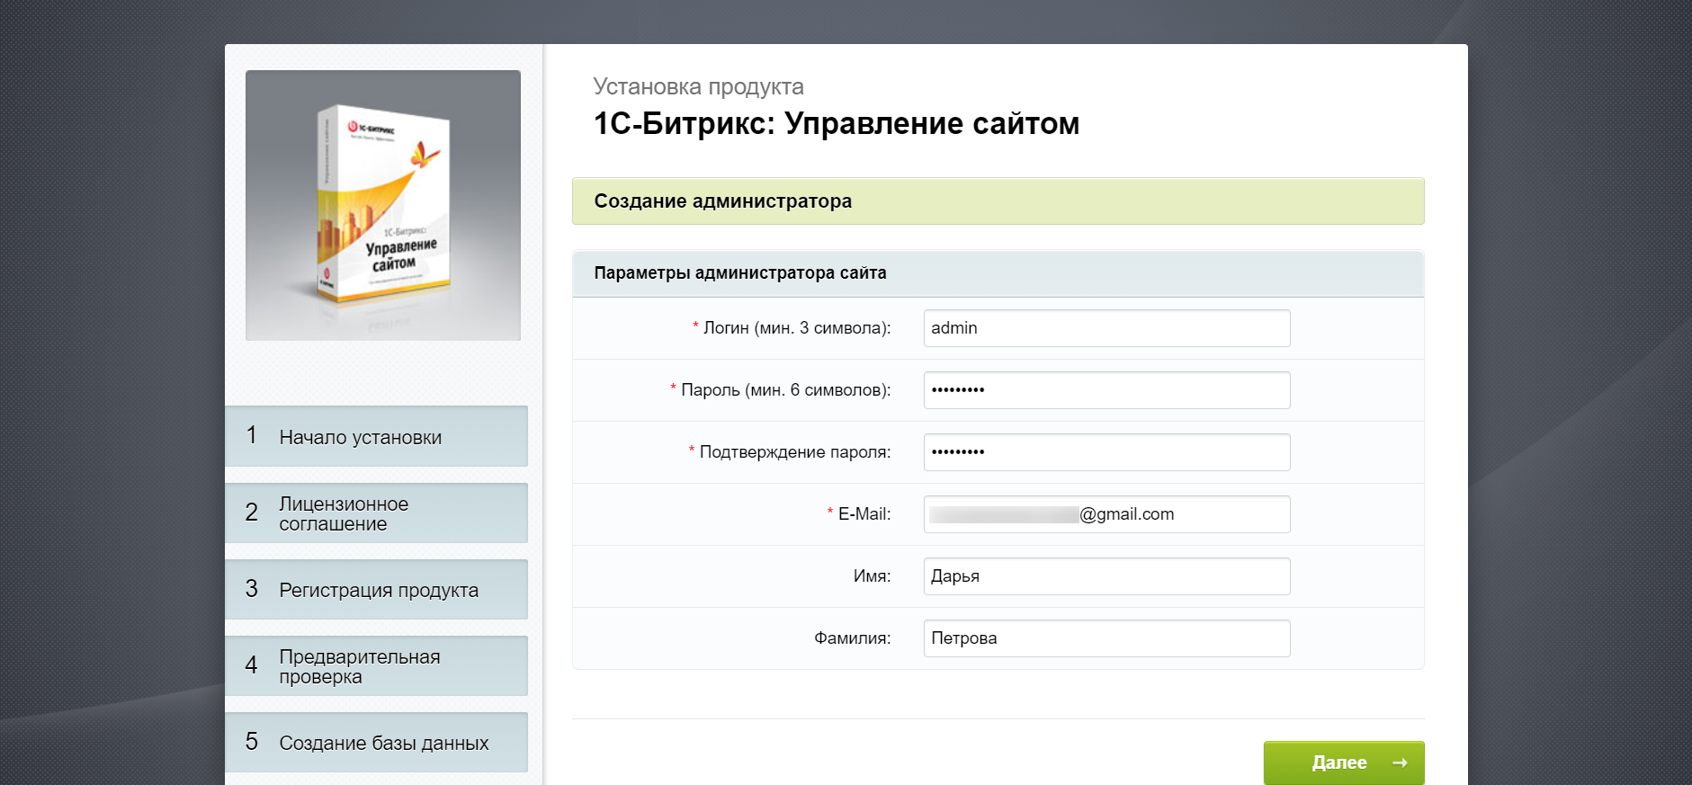Focus the Логин input field containing admin

click(1106, 328)
